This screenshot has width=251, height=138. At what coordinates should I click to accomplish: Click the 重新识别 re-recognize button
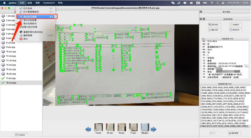pos(215,30)
